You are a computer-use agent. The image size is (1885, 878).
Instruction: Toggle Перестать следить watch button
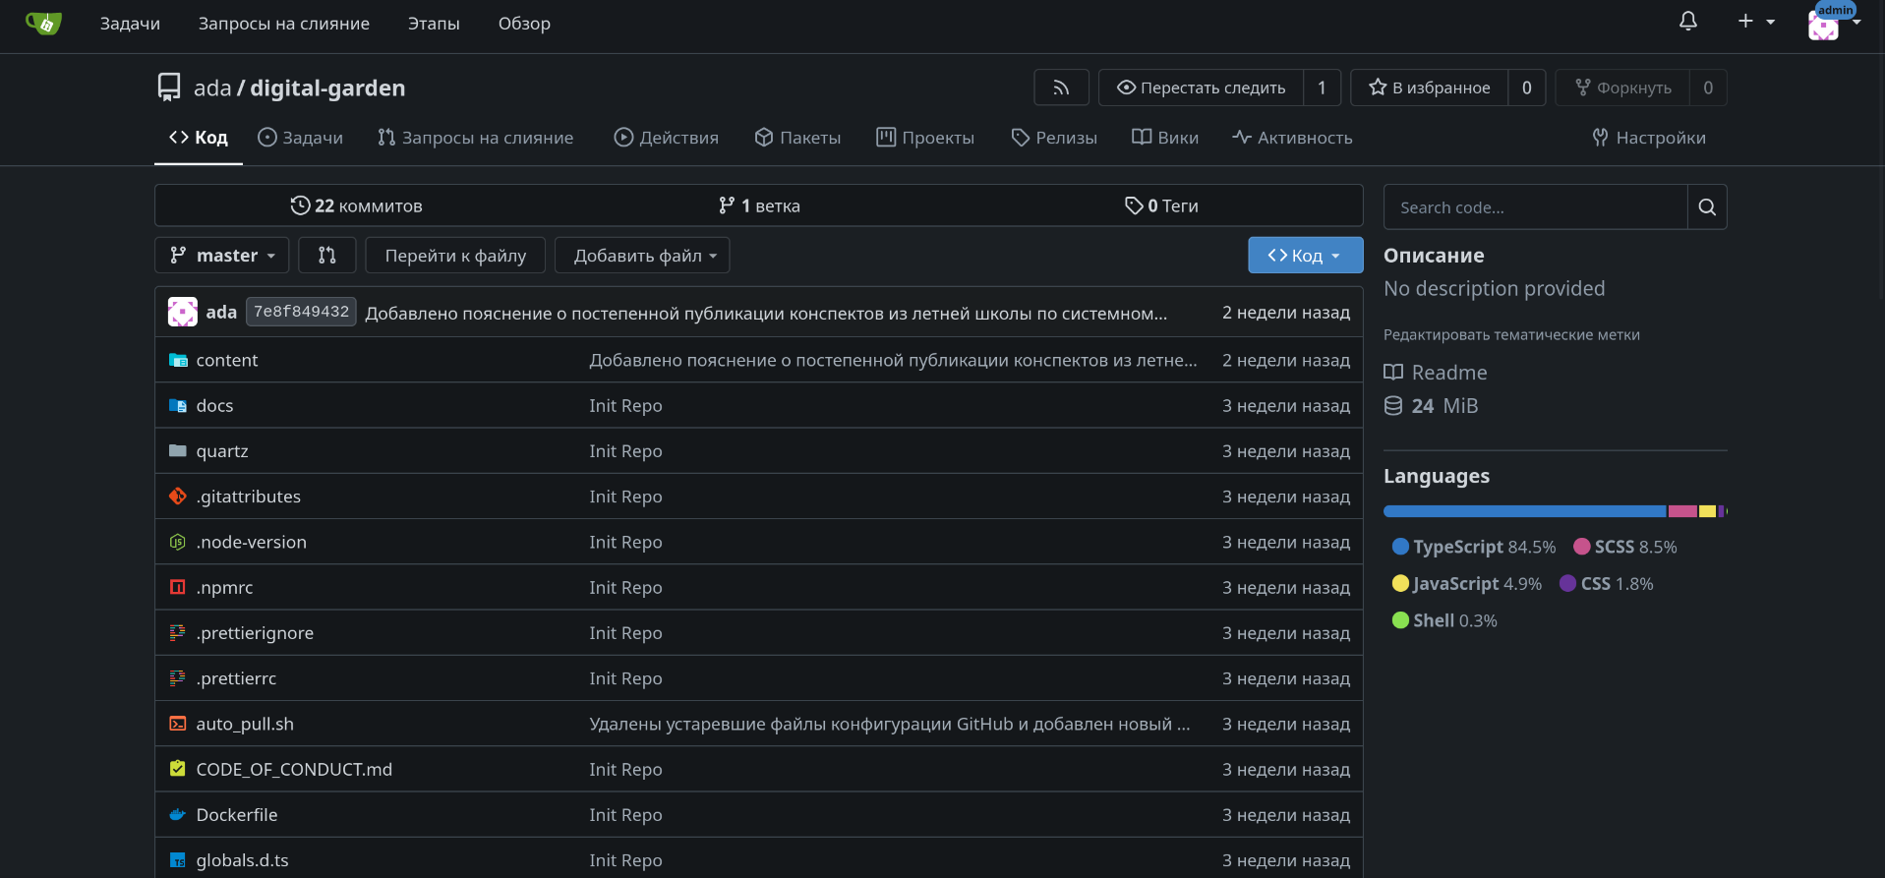pos(1201,88)
